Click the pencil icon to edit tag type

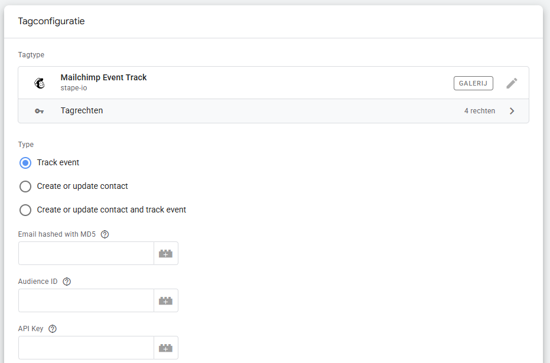[x=512, y=83]
